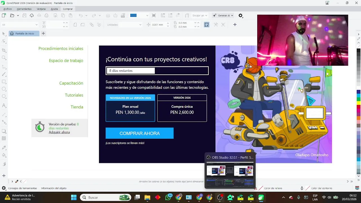Select the Rectangle tool in toolbox
The image size is (361, 203).
pos(4,81)
